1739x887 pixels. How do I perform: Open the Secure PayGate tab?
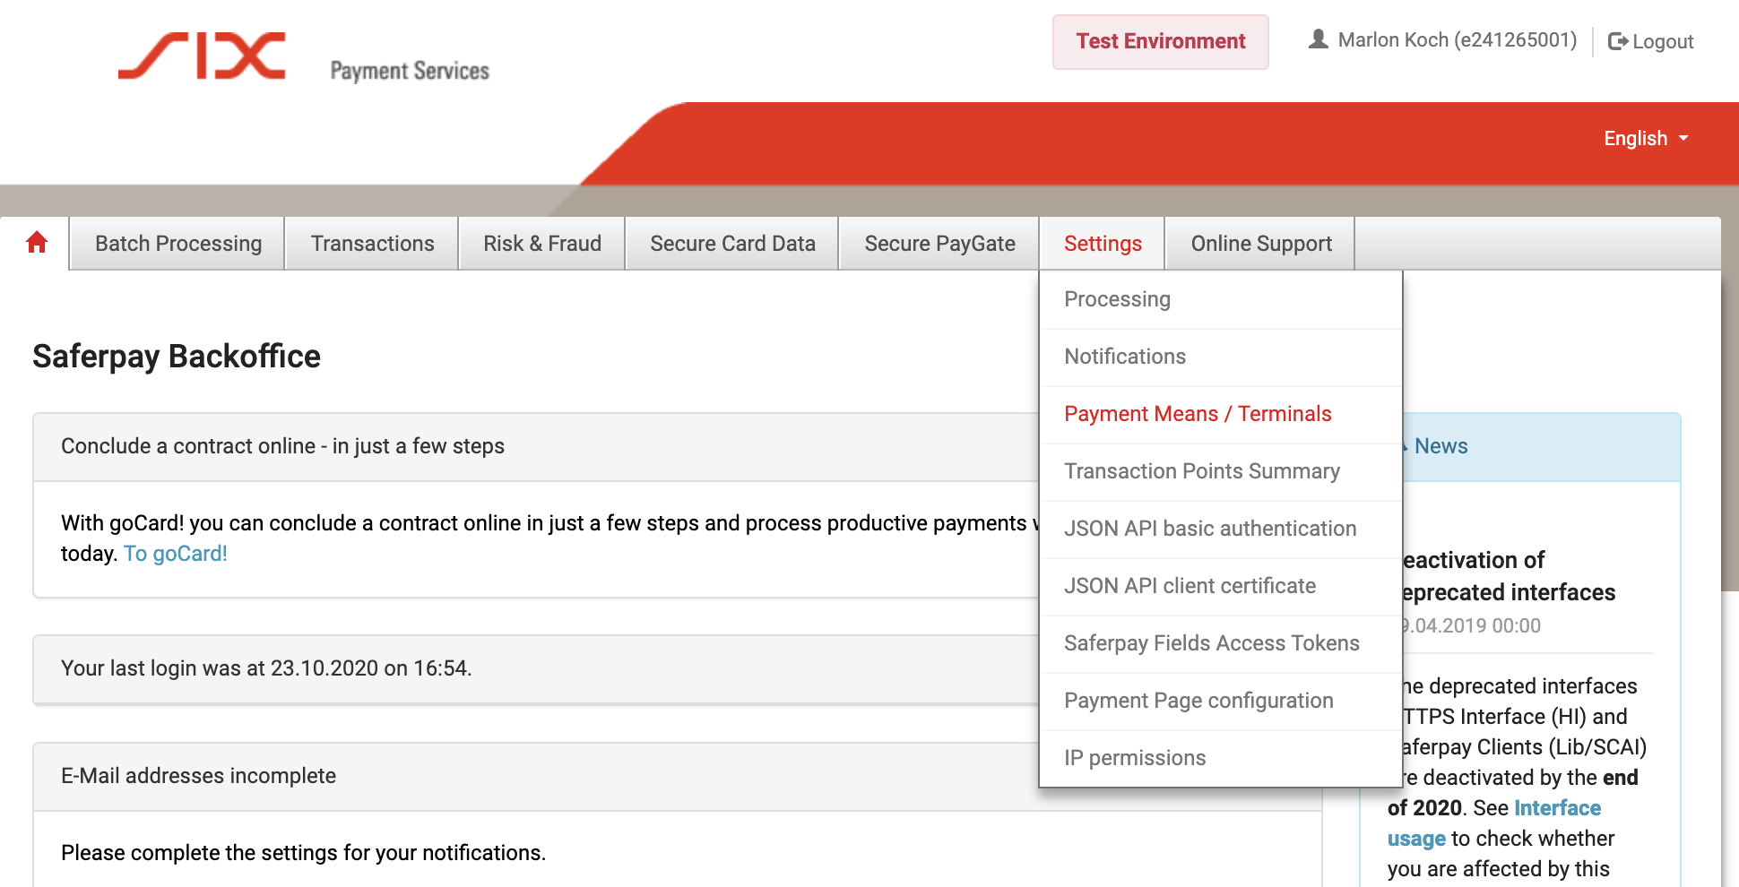tap(939, 244)
